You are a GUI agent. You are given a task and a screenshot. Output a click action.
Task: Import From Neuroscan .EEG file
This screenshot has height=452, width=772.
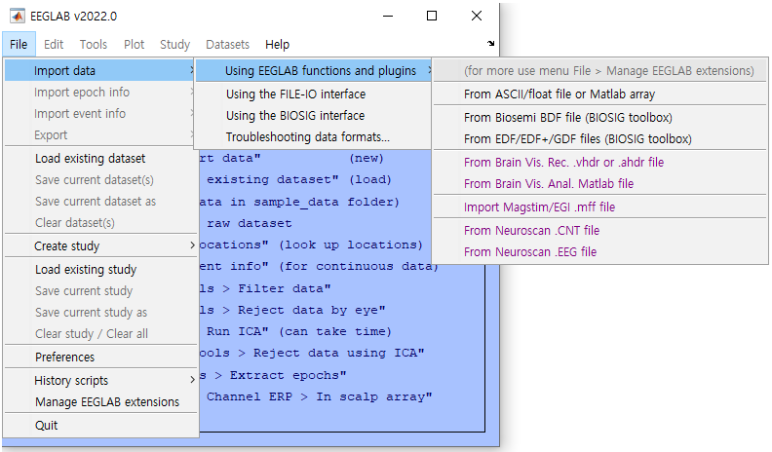pos(600,252)
